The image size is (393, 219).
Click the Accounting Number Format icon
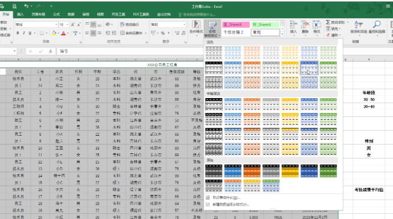click(x=153, y=33)
